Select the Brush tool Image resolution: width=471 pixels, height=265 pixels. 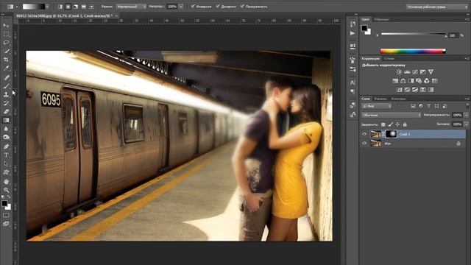[x=6, y=86]
